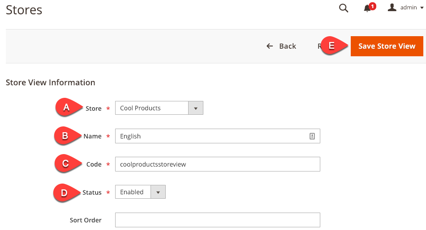426x230 pixels.
Task: Click the red marker labeled C
Action: (65, 164)
